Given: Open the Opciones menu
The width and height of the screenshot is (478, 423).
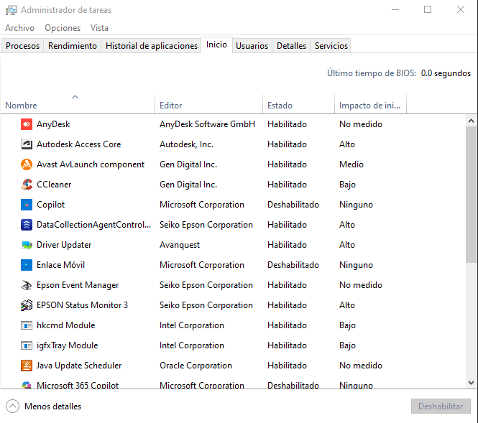Looking at the screenshot, I should pyautogui.click(x=63, y=28).
